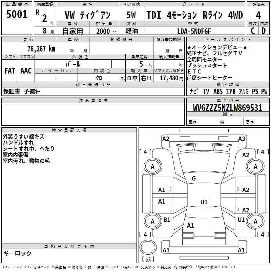The width and height of the screenshot is (271, 271).
Task: Select the エアB equipment label
Action: [231, 91]
